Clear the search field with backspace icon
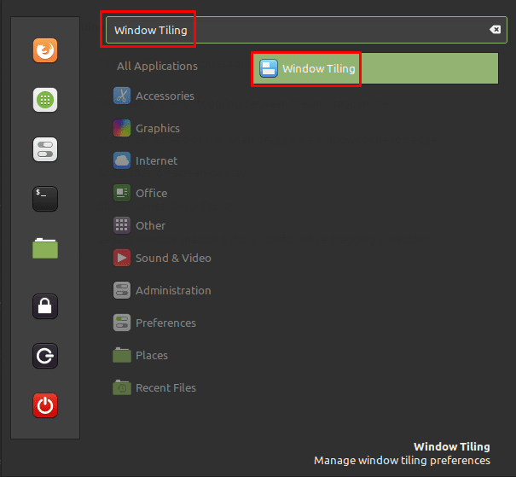The width and height of the screenshot is (516, 477). pos(495,30)
